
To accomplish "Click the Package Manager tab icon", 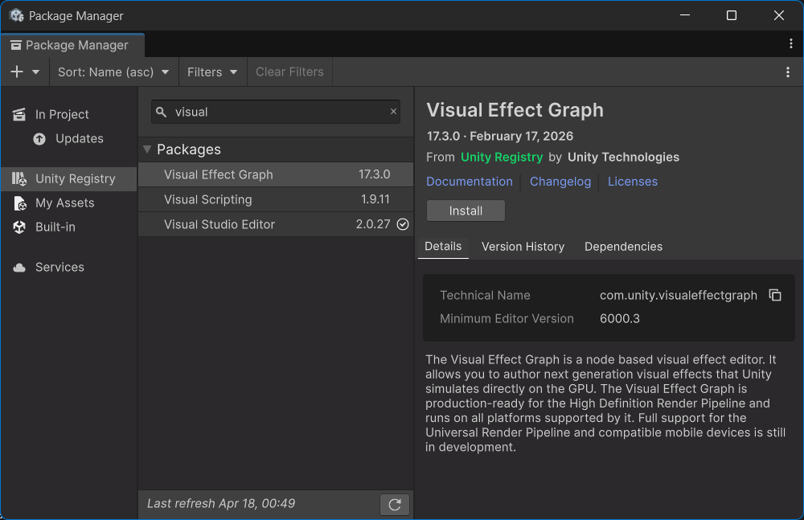I will tap(16, 45).
